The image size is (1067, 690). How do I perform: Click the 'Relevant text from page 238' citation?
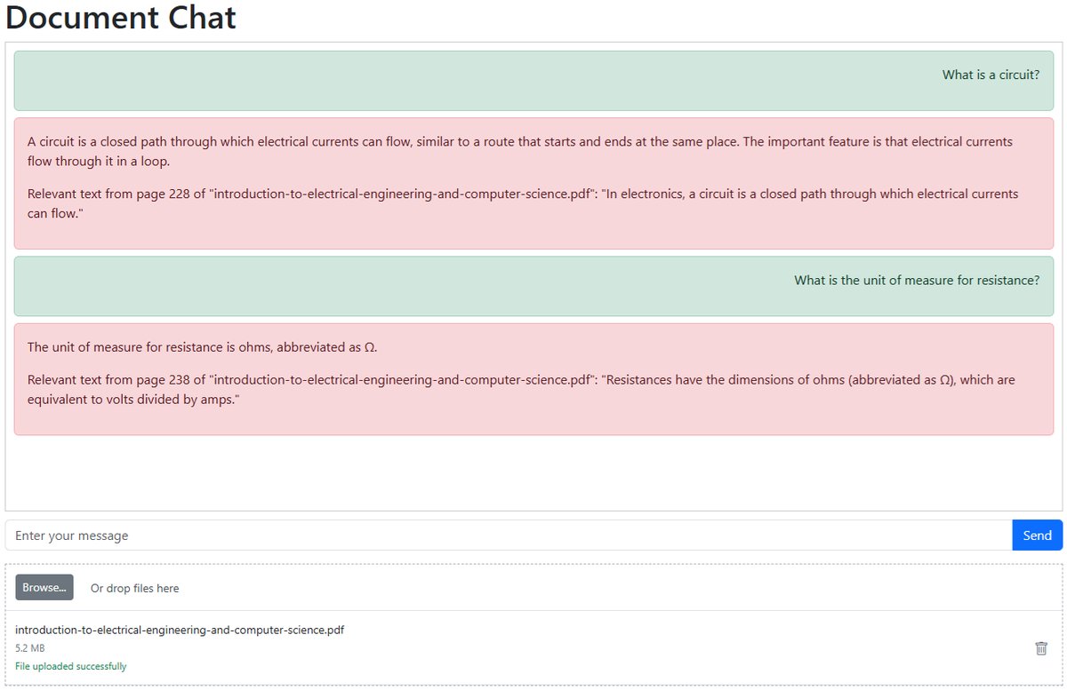[521, 390]
